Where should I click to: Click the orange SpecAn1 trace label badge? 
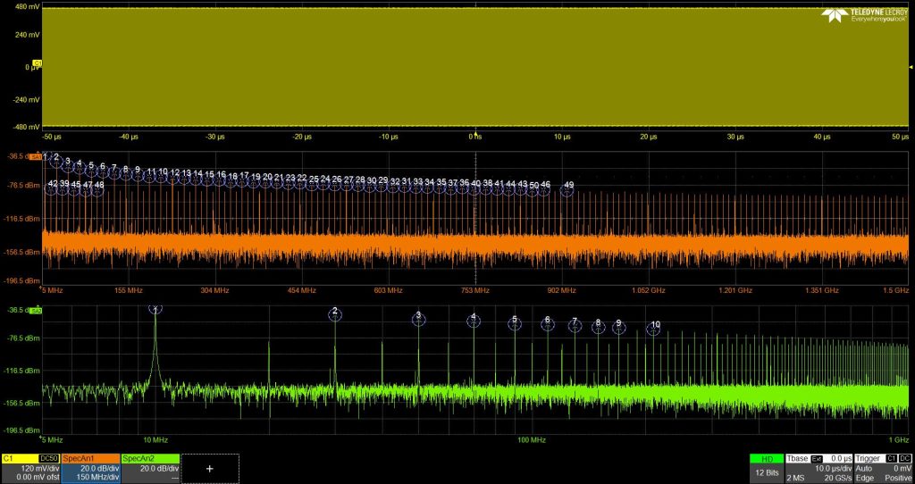37,156
